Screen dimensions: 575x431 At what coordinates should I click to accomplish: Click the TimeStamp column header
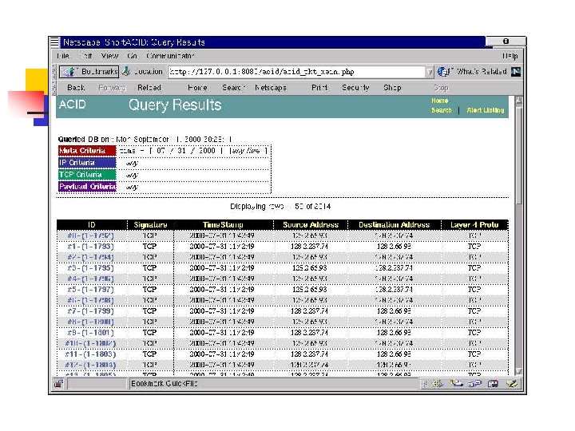[x=223, y=224]
